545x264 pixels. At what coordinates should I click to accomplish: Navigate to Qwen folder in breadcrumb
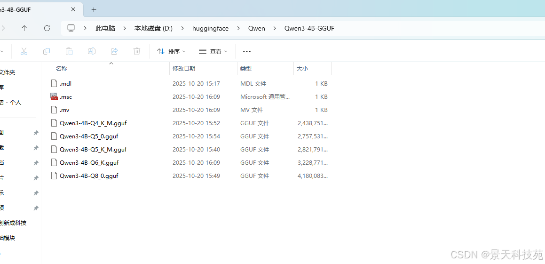(256, 29)
